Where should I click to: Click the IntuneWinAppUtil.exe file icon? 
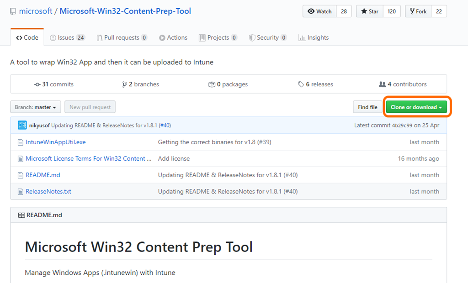20,142
